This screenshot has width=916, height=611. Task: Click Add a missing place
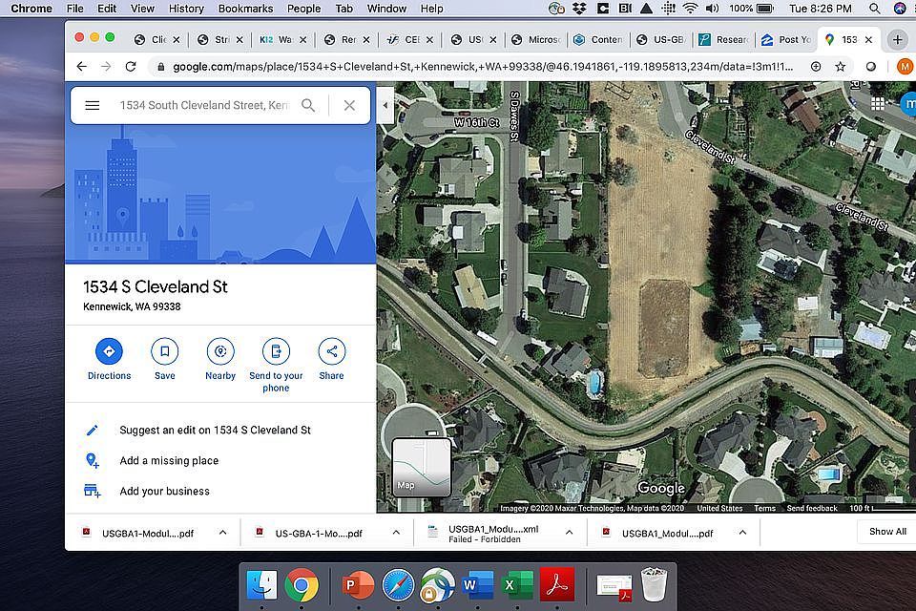169,461
